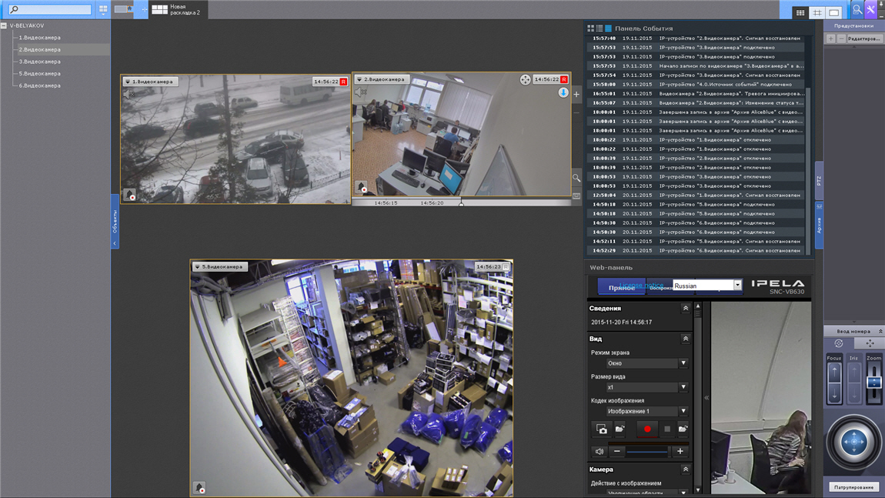Screen dimensions: 885x498
Task: Click the PTZ joystick center control
Action: pos(854,442)
